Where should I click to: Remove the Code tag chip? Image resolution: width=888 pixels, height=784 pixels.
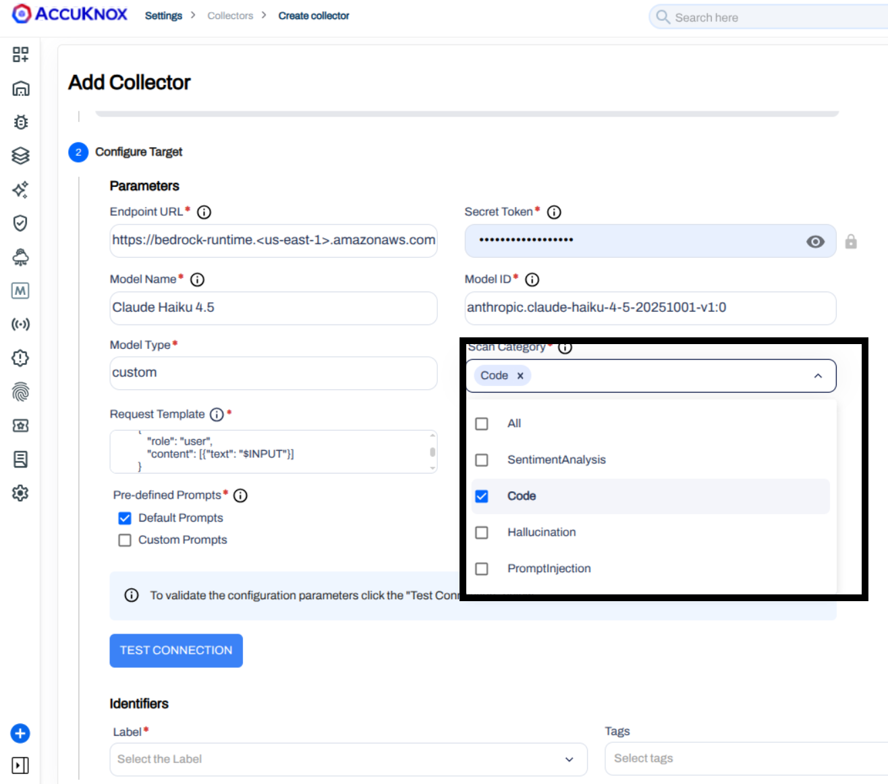[520, 376]
